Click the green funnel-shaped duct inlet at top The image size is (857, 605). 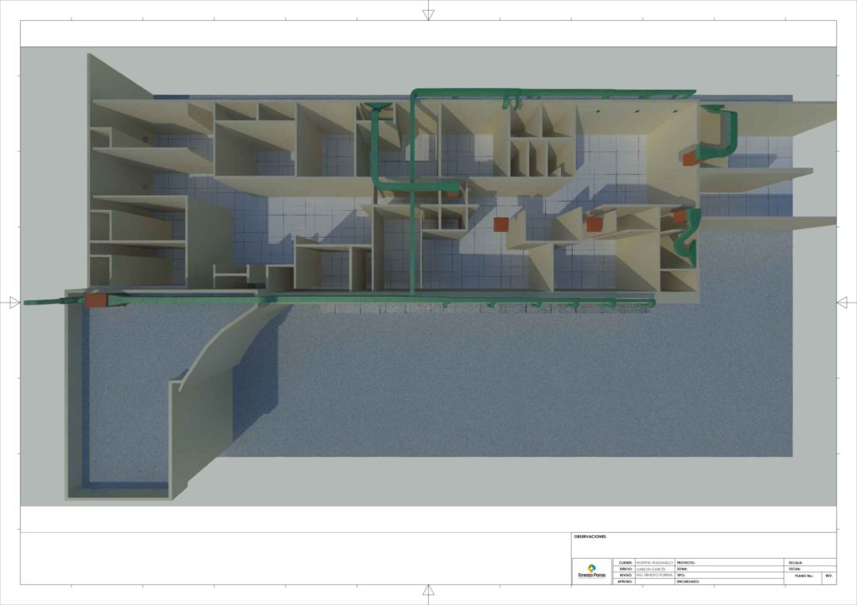(x=376, y=108)
